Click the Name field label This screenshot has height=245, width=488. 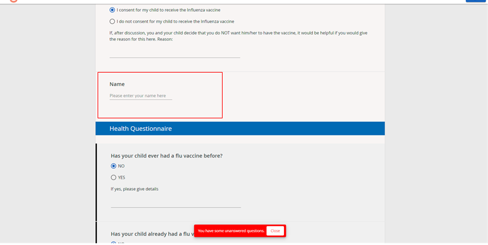(x=117, y=84)
